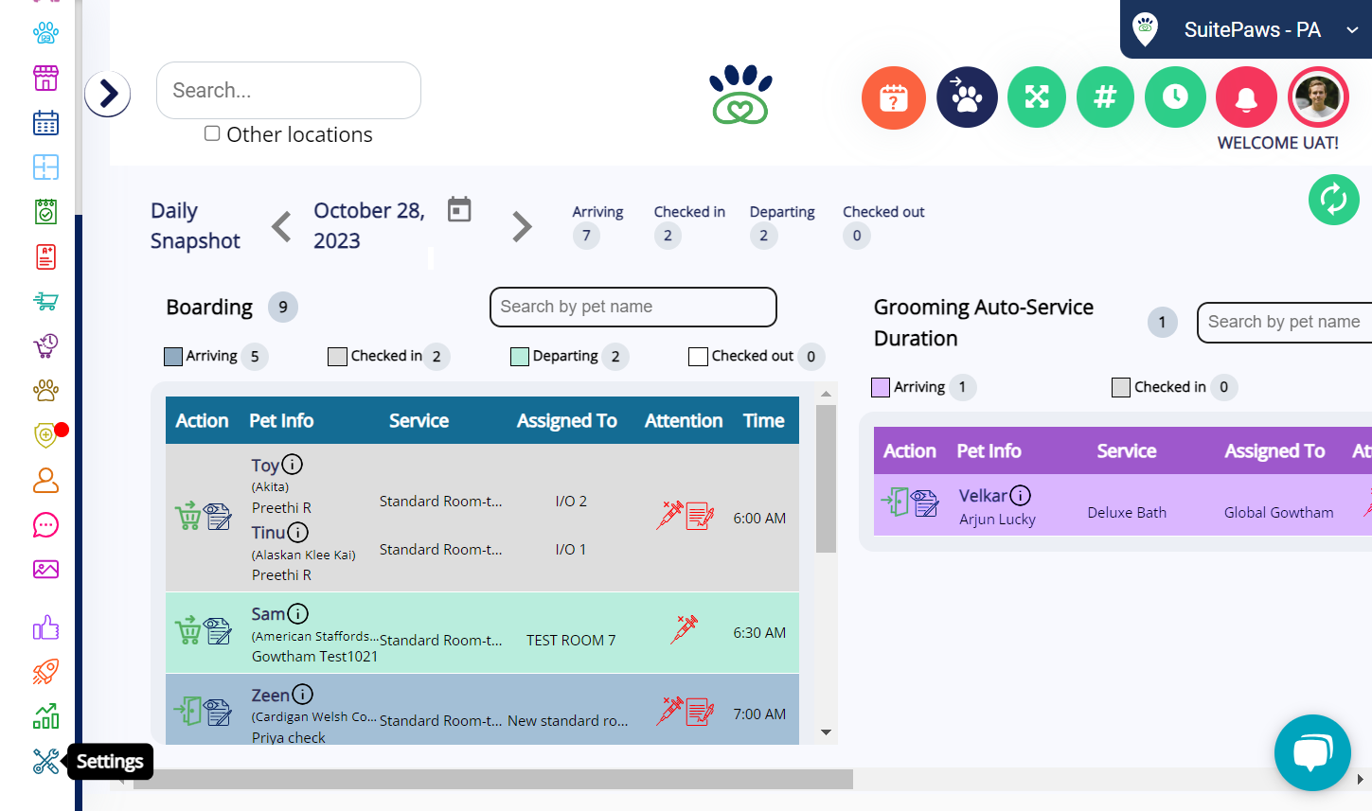Open the shopping cart icon in the sidebar
Screen dimensions: 1372x811
pos(45,301)
